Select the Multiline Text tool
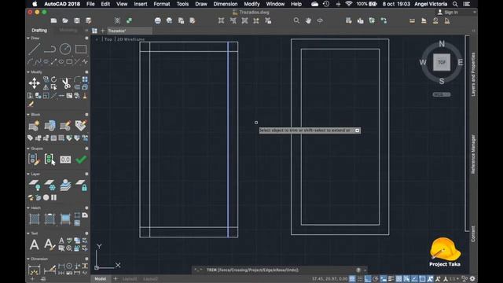 35,244
